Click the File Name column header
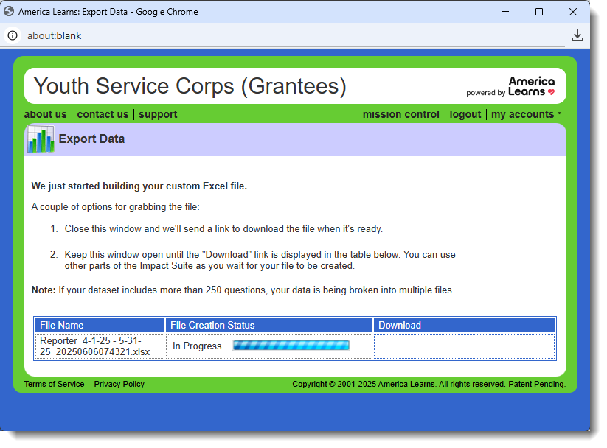The height and width of the screenshot is (448, 607). pyautogui.click(x=100, y=326)
